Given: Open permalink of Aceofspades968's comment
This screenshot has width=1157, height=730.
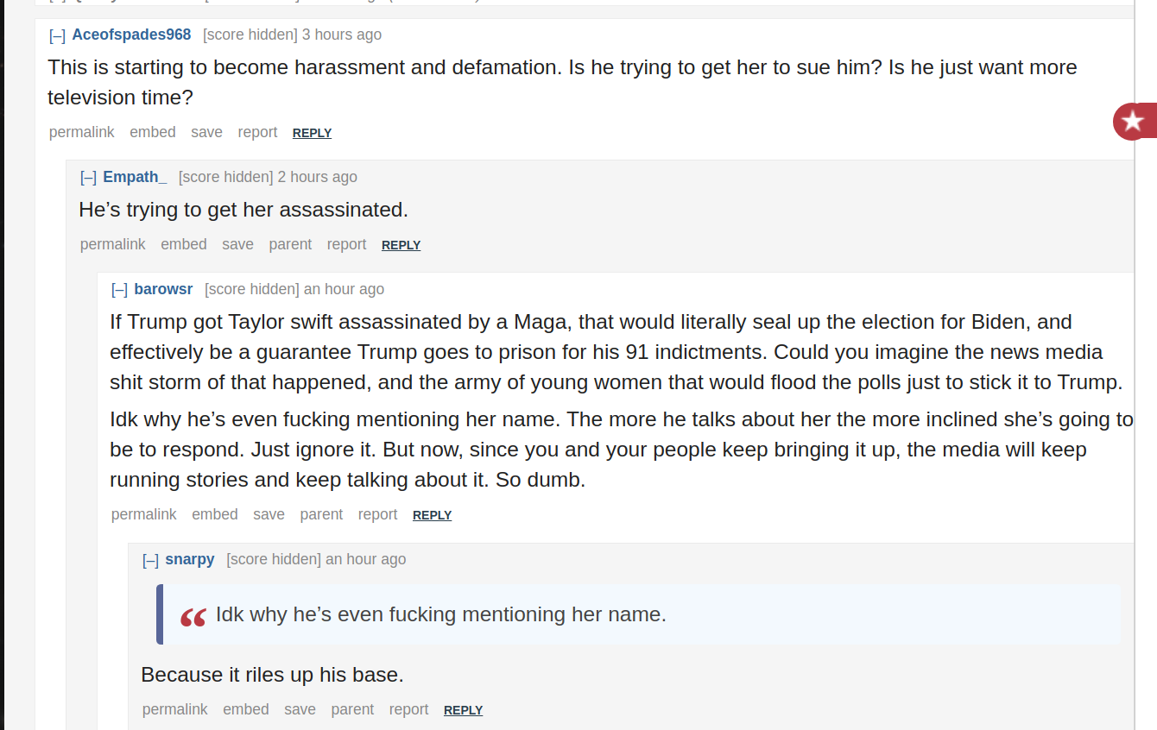Looking at the screenshot, I should pyautogui.click(x=82, y=132).
